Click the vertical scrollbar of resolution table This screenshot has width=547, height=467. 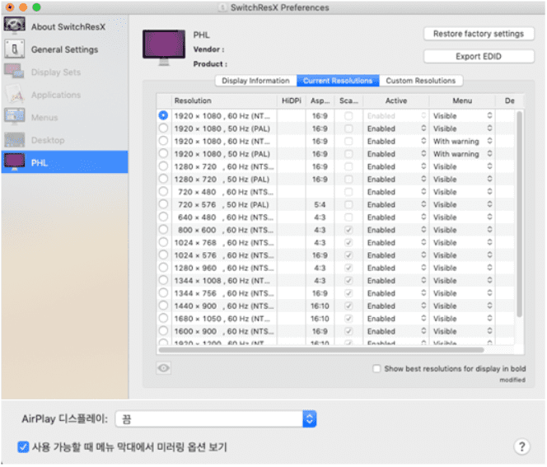[x=520, y=213]
